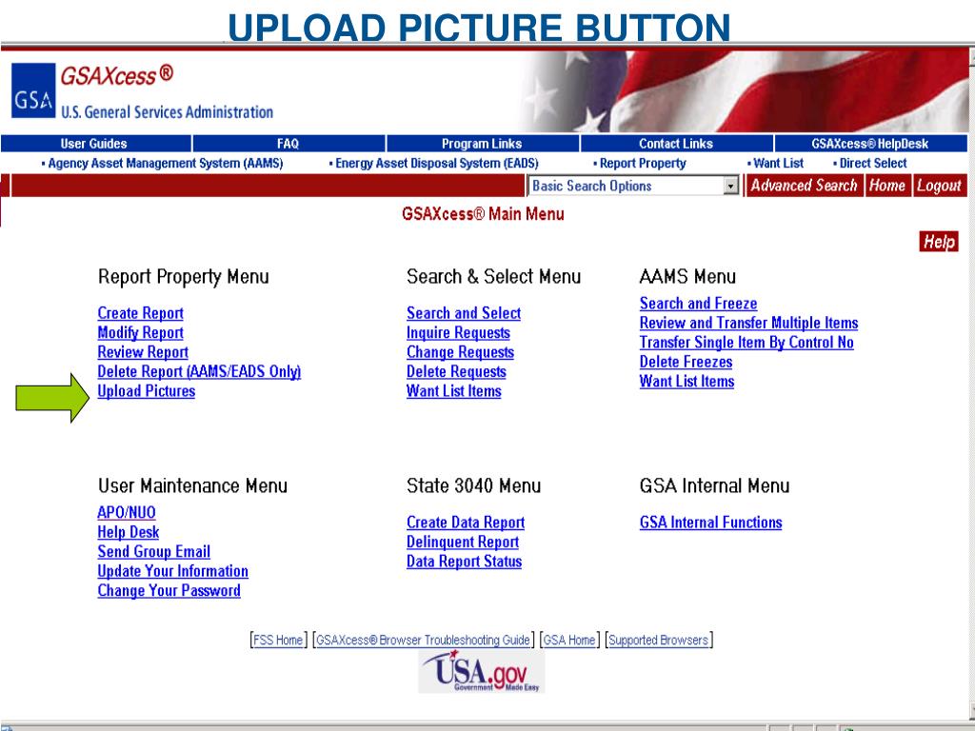
Task: Open the Help Desk link
Action: coord(129,532)
